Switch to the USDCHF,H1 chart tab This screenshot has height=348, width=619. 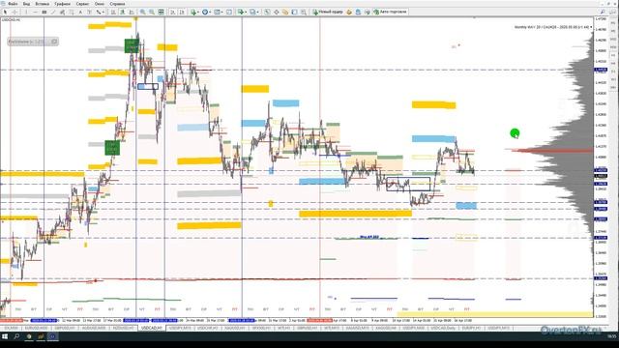[x=208, y=328]
